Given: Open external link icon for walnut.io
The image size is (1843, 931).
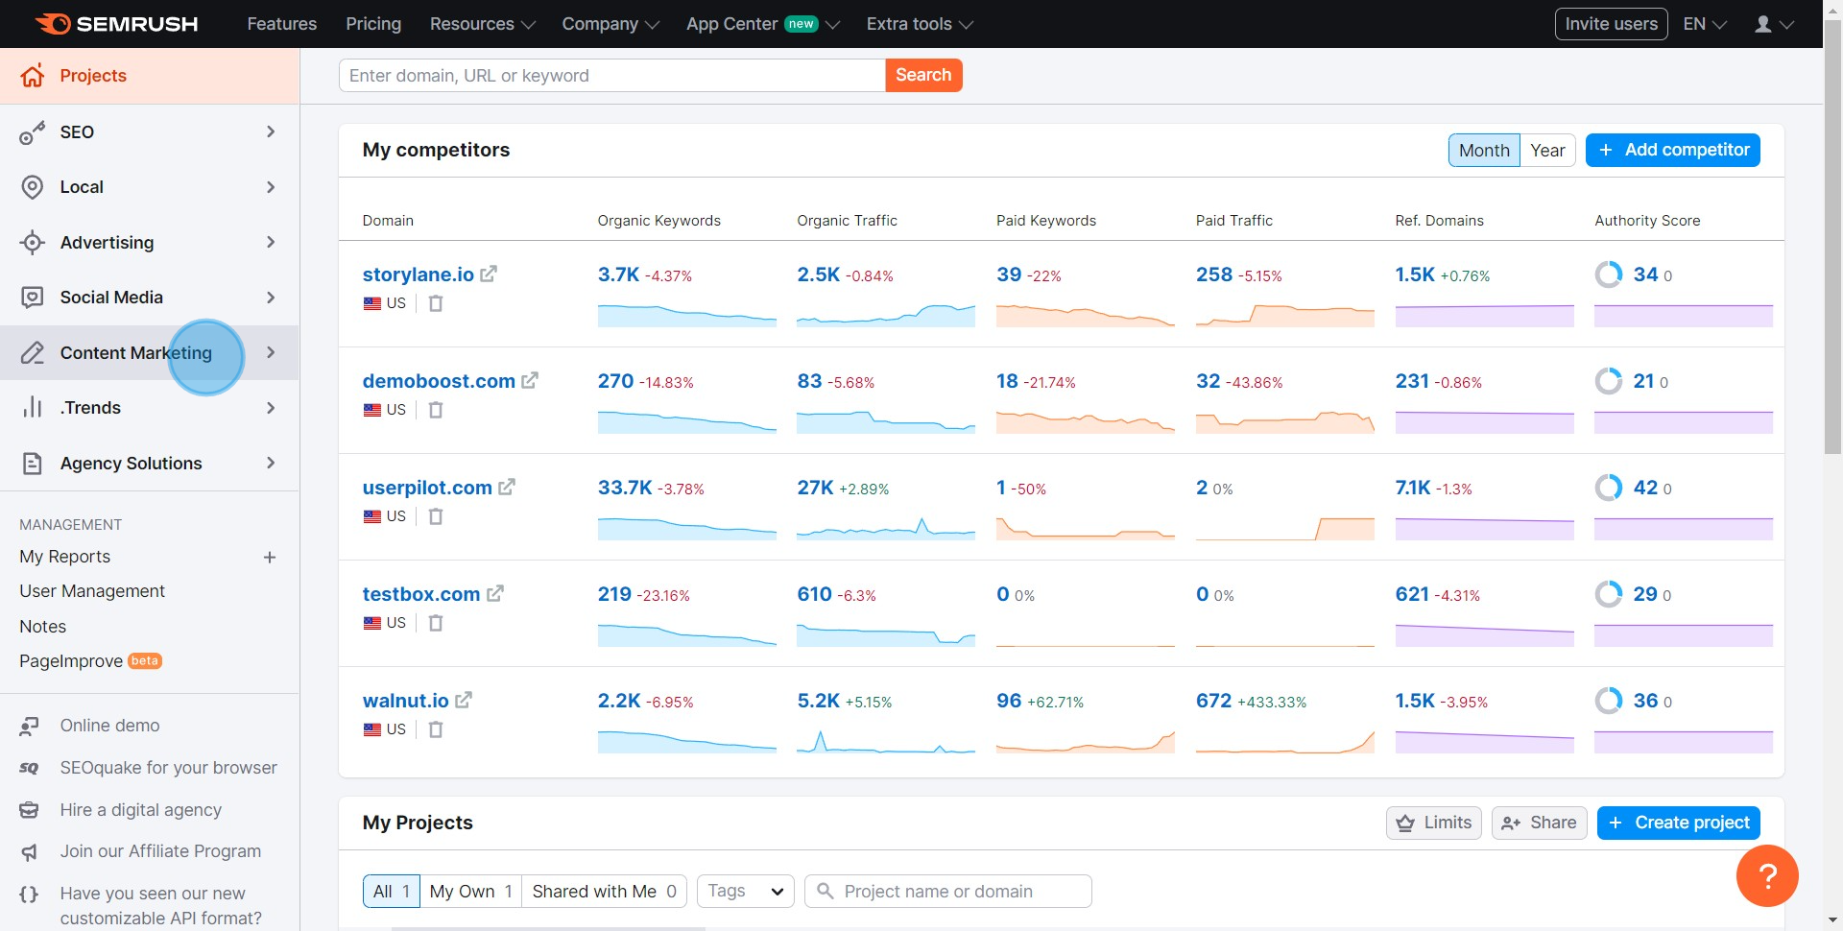Looking at the screenshot, I should (464, 701).
